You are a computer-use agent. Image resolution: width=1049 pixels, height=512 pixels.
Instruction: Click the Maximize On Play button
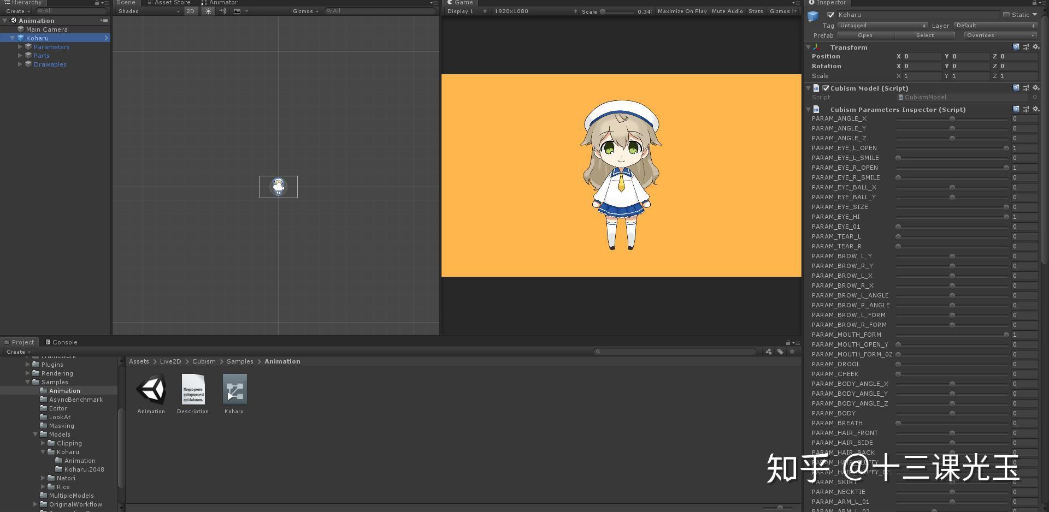coord(681,11)
